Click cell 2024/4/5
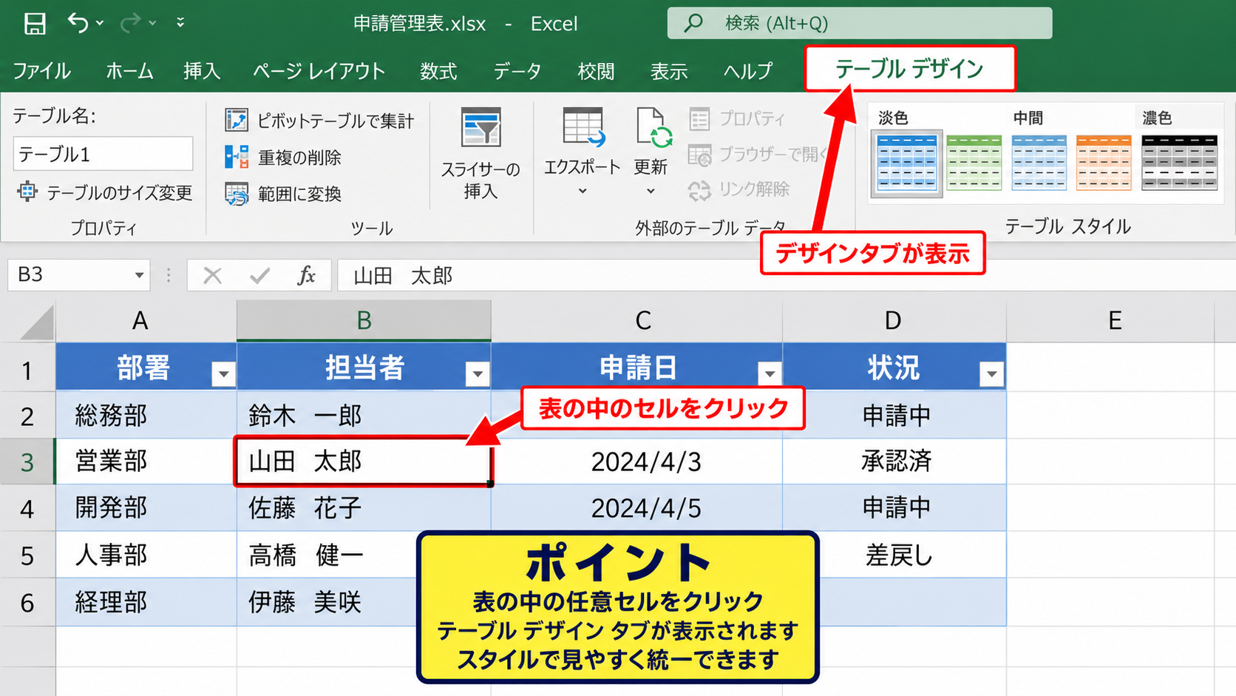 pyautogui.click(x=636, y=508)
